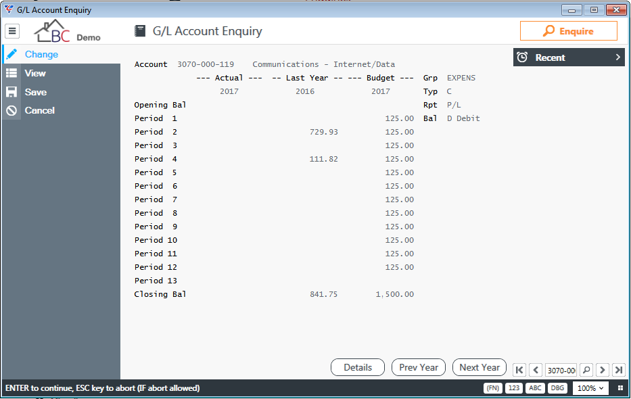
Task: Toggle the DBG debug indicator
Action: point(557,388)
